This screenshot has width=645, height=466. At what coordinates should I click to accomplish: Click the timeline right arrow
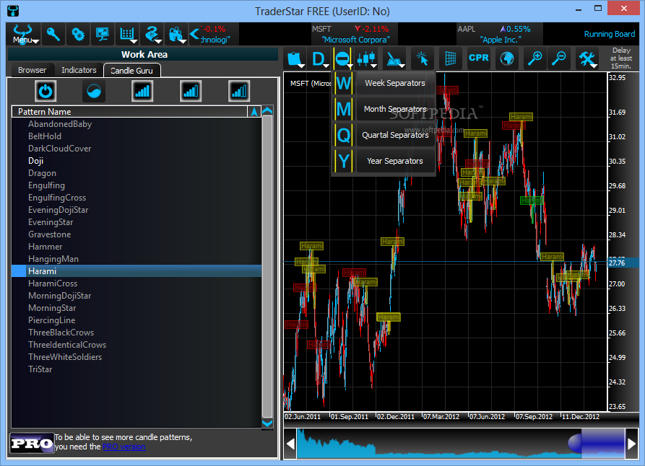tap(632, 444)
